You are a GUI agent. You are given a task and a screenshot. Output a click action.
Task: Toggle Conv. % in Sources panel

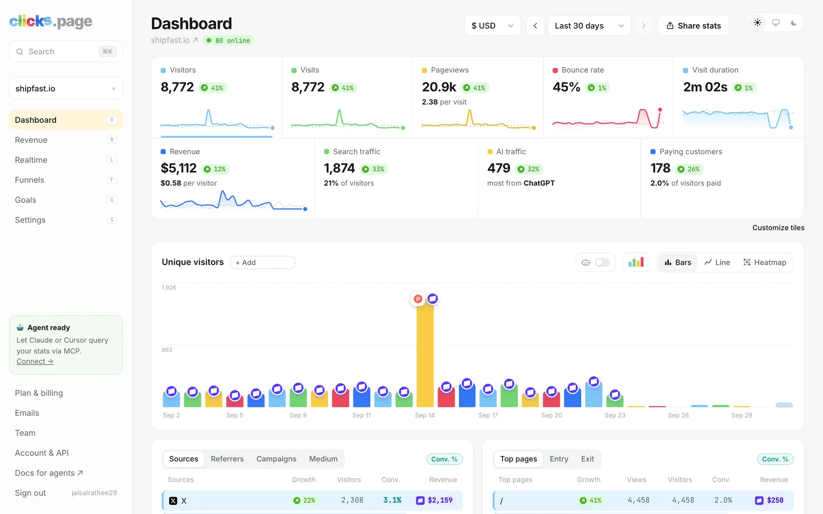444,459
